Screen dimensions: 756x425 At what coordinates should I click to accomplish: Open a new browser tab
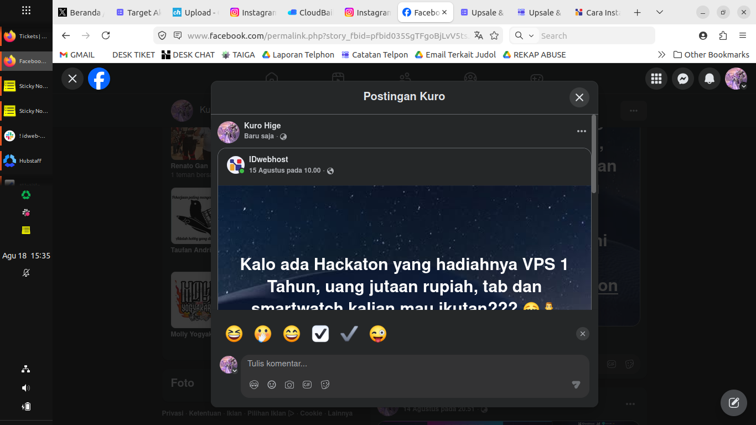point(637,12)
